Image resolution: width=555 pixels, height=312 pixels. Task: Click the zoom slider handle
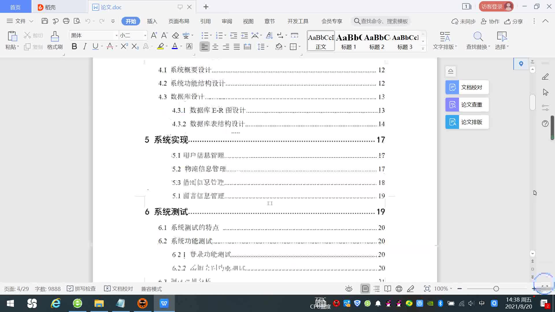496,289
